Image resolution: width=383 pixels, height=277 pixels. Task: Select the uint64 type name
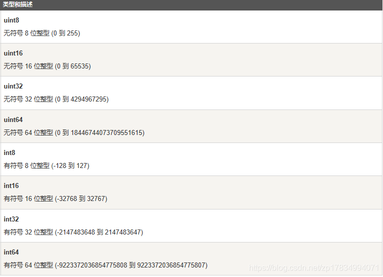(13, 119)
